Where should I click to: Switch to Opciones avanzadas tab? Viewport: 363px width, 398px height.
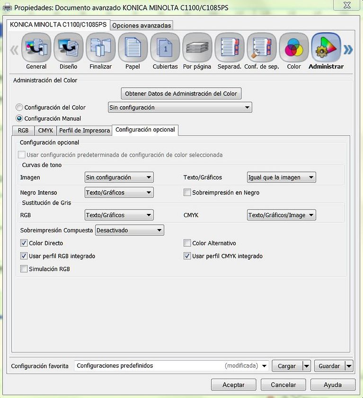142,26
